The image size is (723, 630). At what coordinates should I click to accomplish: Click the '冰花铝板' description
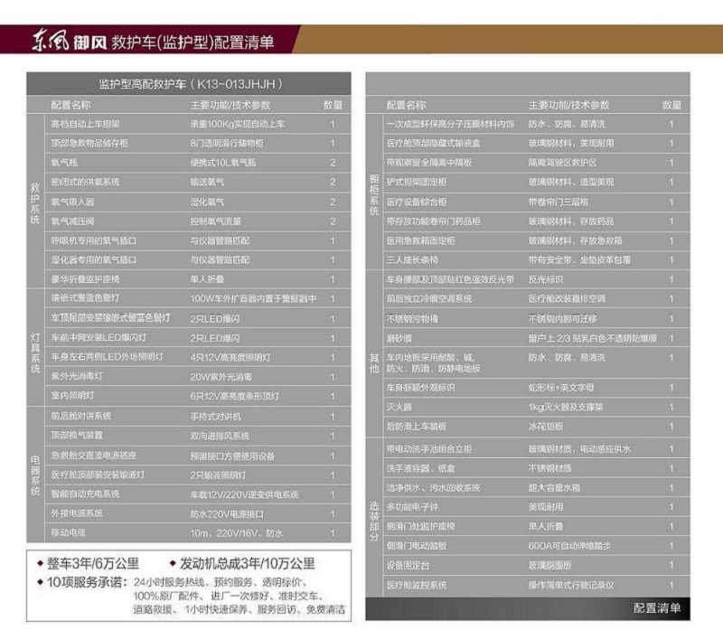point(546,426)
